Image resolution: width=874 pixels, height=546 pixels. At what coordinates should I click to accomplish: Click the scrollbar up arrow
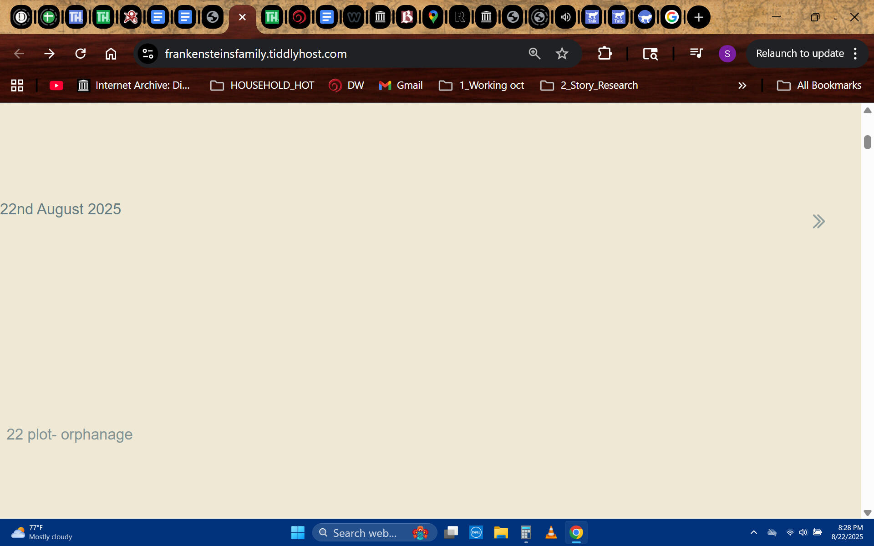868,111
